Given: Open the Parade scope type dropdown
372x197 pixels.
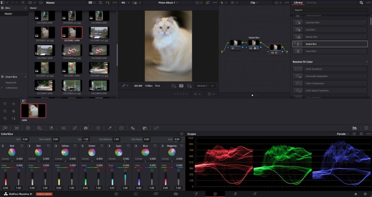Looking at the screenshot, I should coord(343,134).
